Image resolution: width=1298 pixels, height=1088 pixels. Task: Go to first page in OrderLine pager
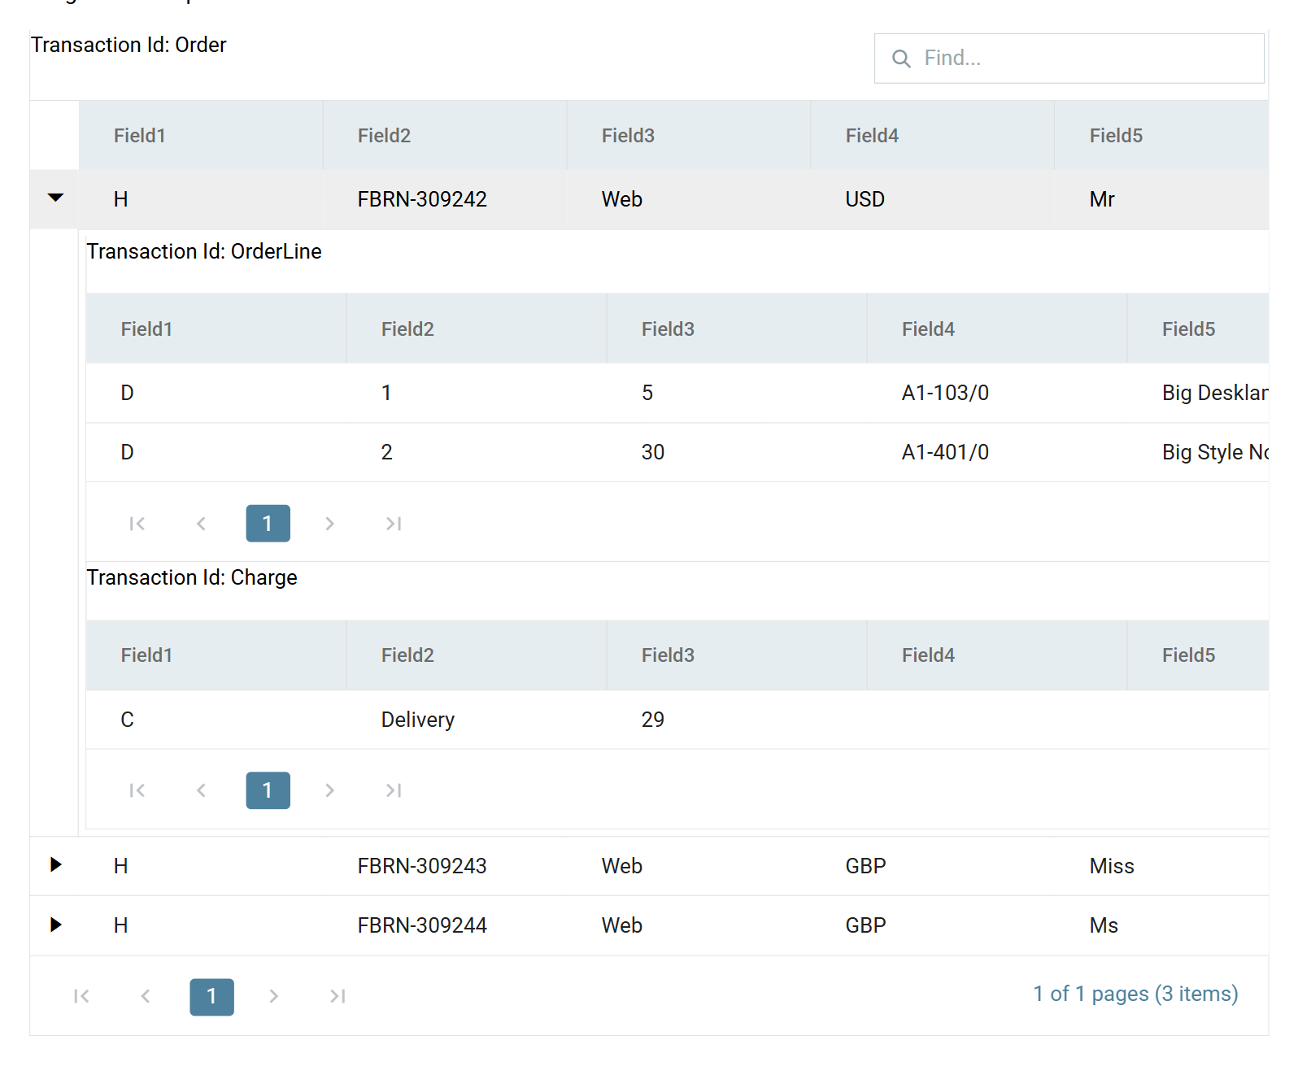137,524
